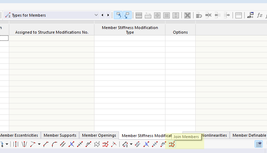This screenshot has height=153, width=267.
Task: Toggle the first blue selection sync button
Action: click(118, 15)
